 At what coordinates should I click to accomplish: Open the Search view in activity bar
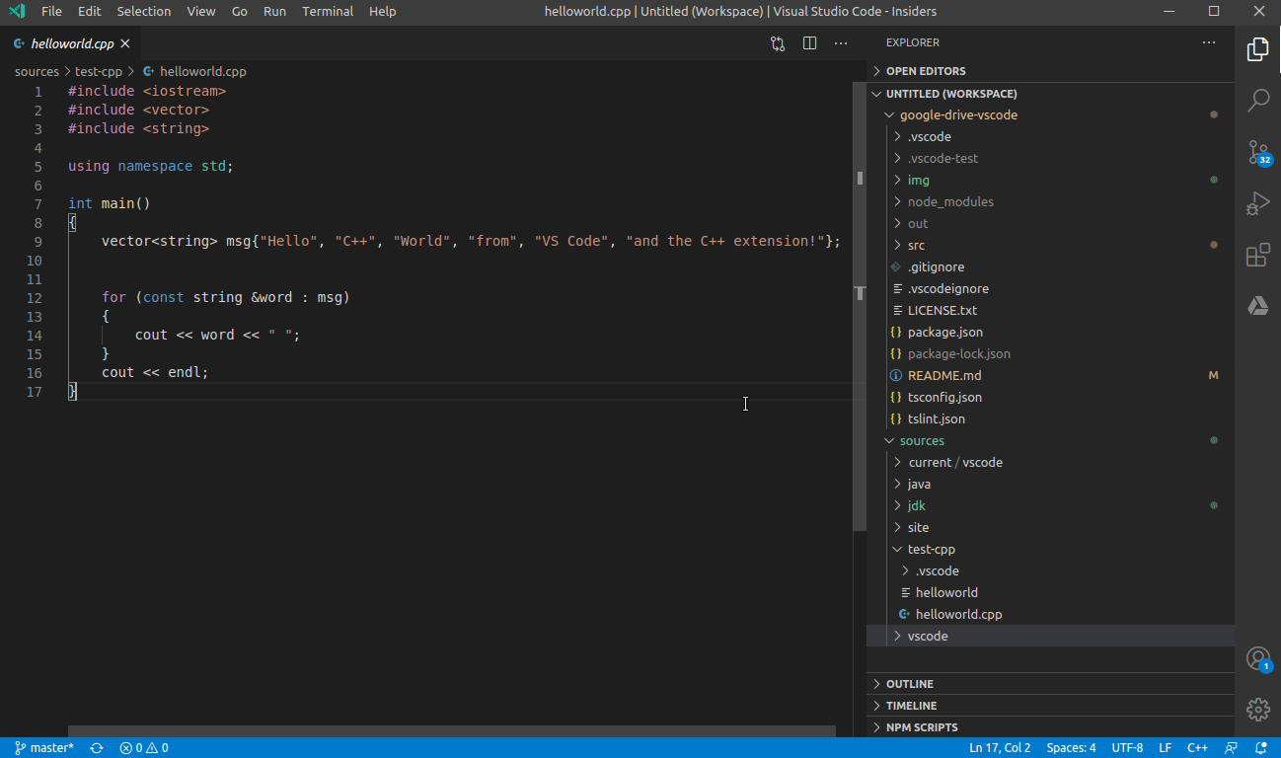1257,100
